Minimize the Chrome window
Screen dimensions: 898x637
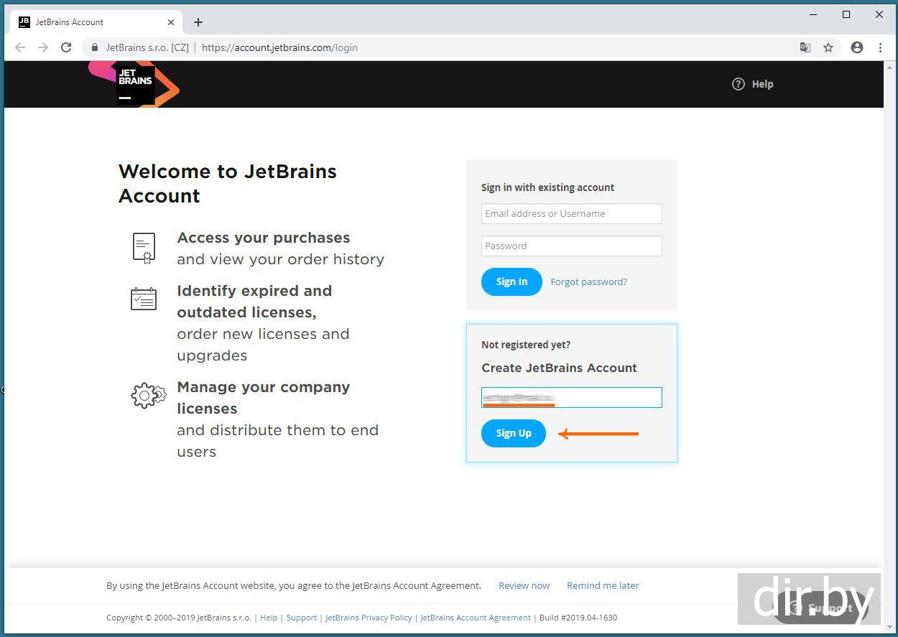pyautogui.click(x=813, y=14)
